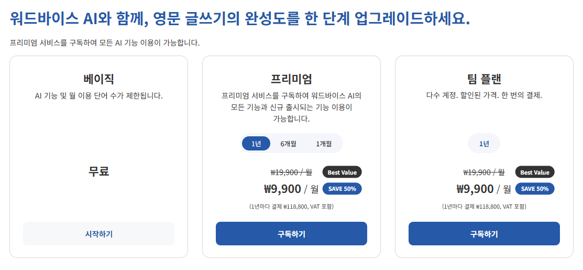This screenshot has width=583, height=270.
Task: Click the 시작하기 button in the 베이직 card
Action: (x=98, y=234)
